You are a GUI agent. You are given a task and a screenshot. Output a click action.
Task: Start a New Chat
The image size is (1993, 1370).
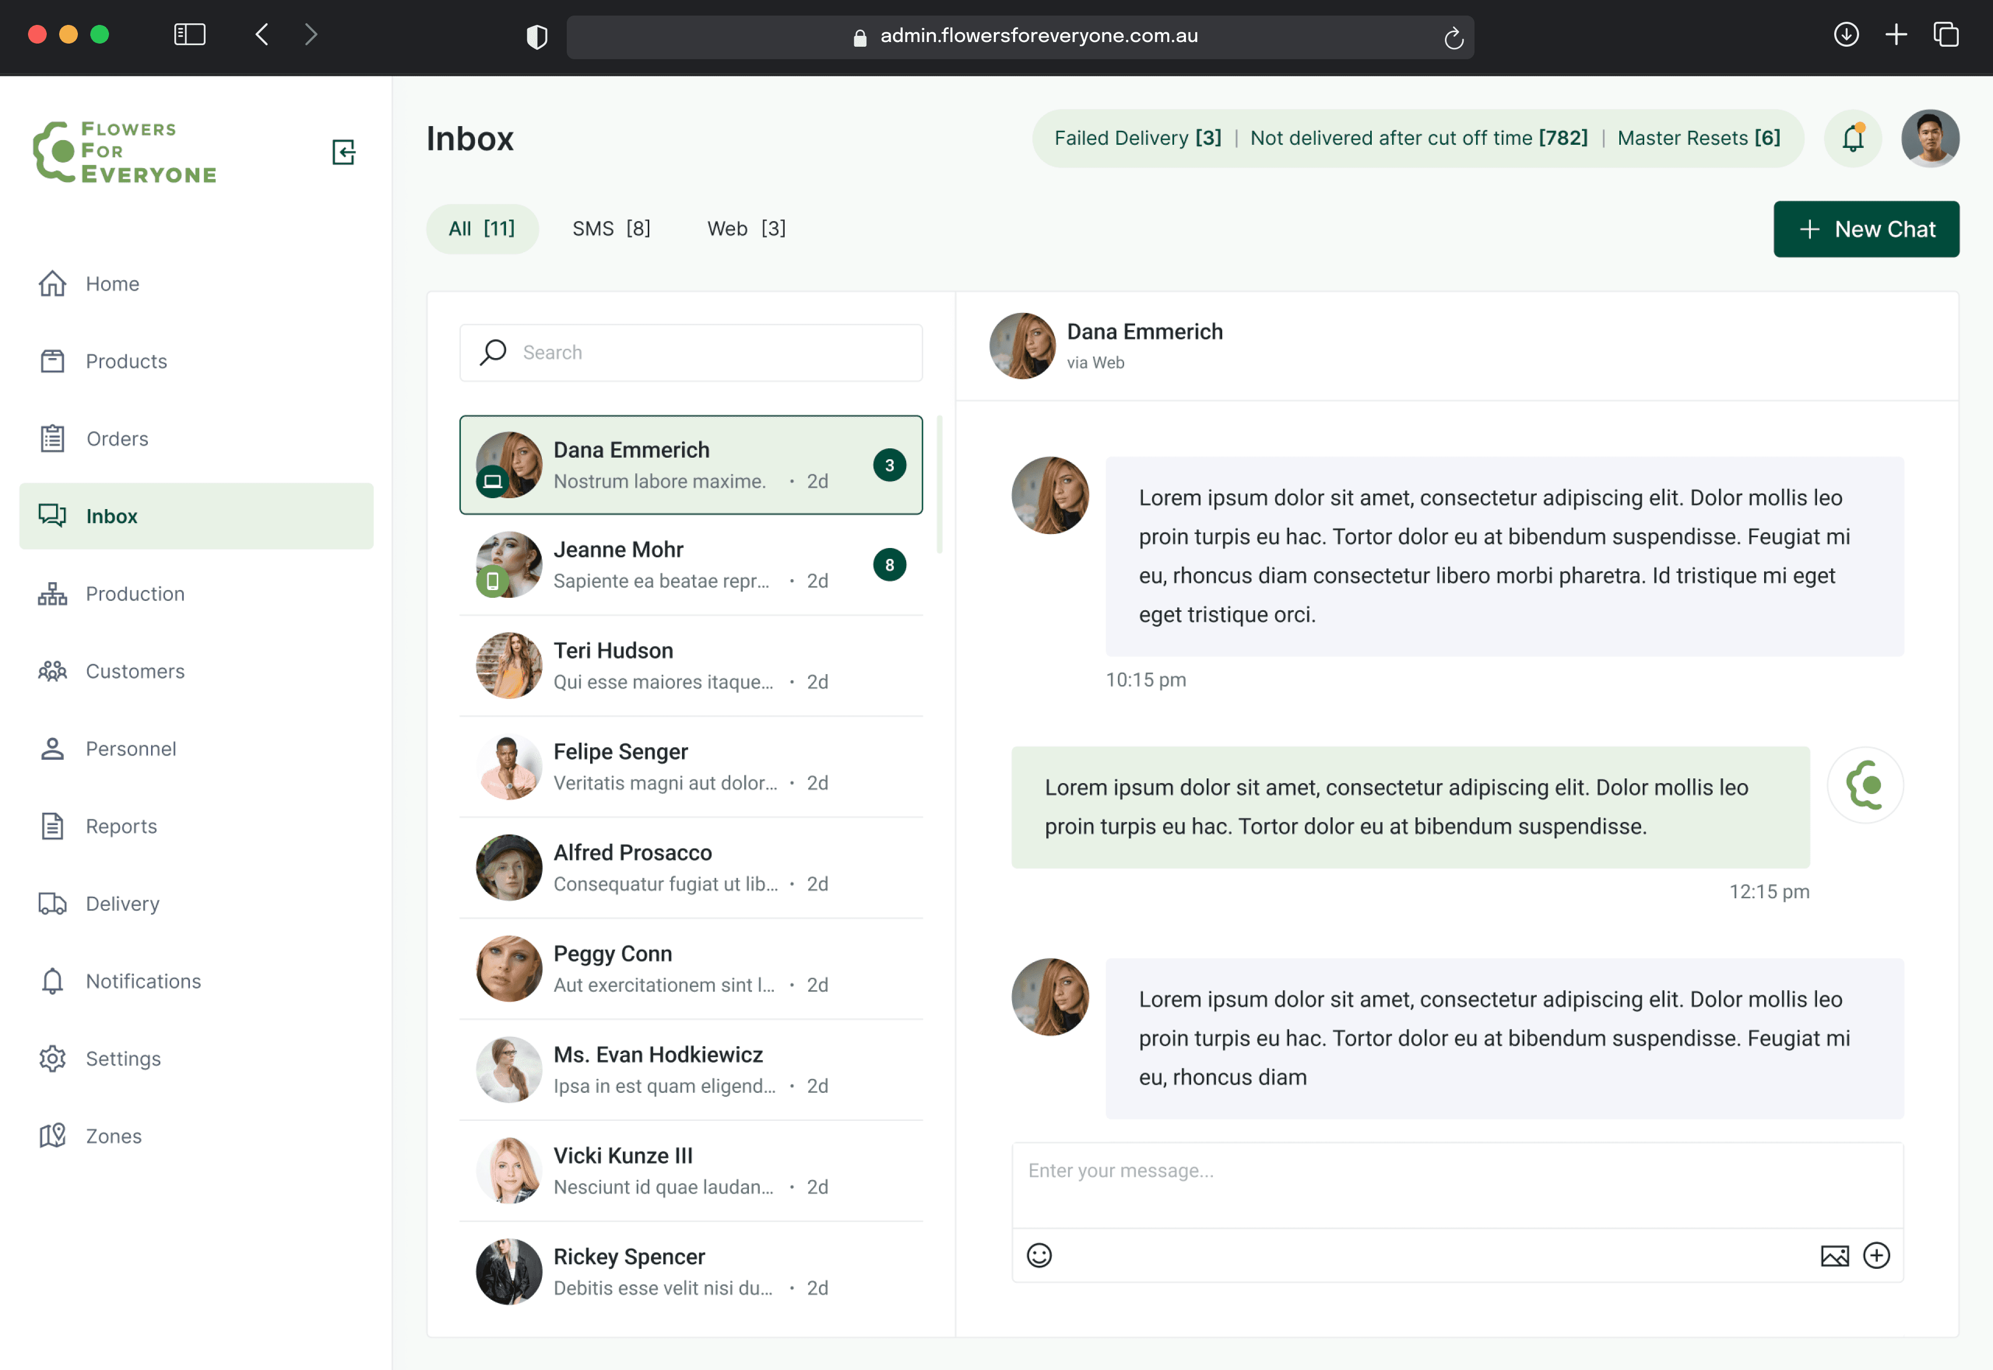tap(1866, 229)
